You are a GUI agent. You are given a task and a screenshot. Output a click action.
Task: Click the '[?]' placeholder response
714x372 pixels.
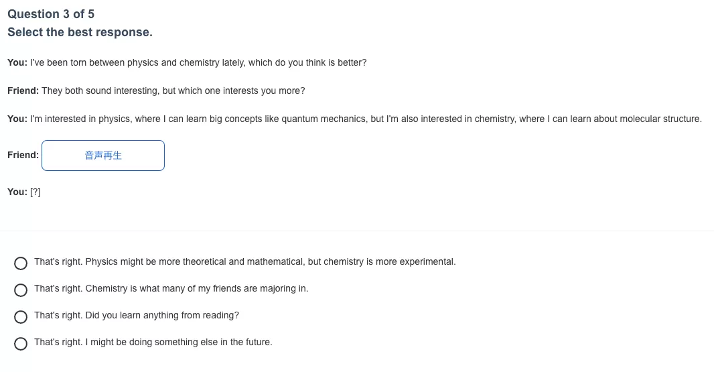pyautogui.click(x=35, y=192)
